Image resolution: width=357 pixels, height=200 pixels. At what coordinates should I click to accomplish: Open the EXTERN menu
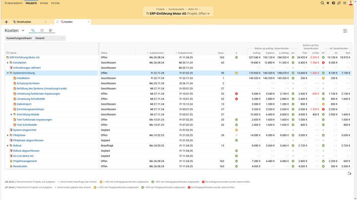pos(55,3)
